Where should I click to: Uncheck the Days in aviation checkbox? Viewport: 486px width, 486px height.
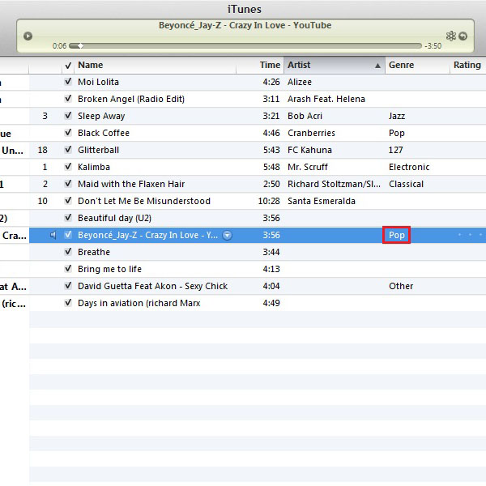[x=68, y=303]
